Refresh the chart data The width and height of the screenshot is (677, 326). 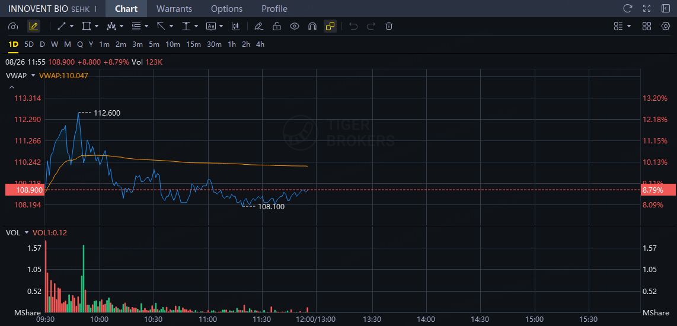click(x=627, y=8)
